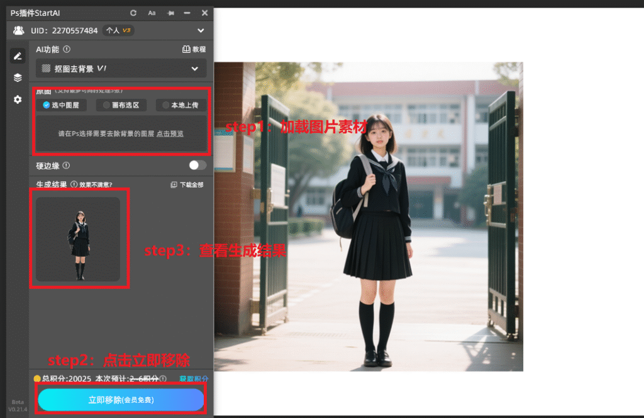Select the 选中图层 radio option
Screen dimensions: 644x418
pyautogui.click(x=61, y=105)
